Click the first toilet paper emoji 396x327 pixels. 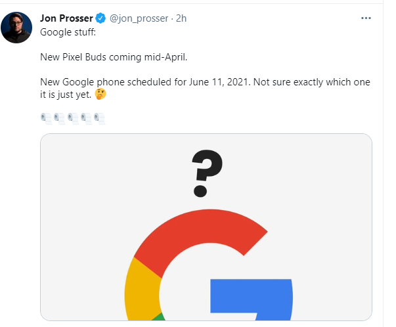tap(46, 119)
